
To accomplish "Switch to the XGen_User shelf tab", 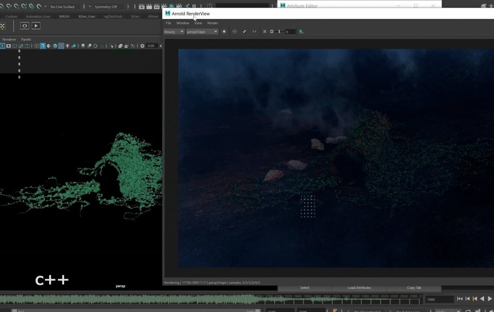I will coord(86,16).
